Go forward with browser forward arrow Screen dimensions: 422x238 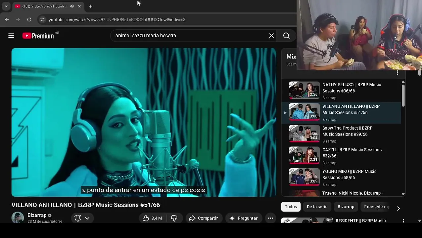coord(18,20)
